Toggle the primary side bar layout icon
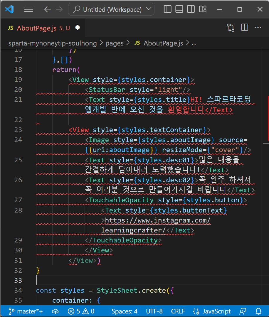The width and height of the screenshot is (269, 317). point(167,9)
